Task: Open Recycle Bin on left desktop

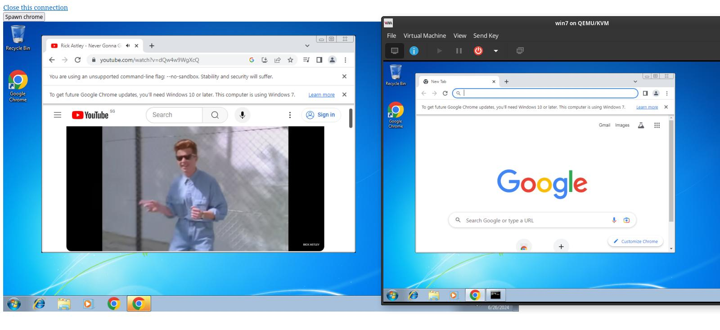Action: pos(18,38)
